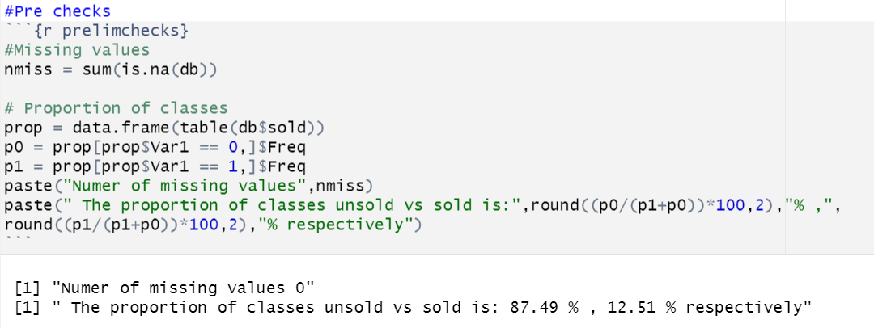874x328 pixels.
Task: Click on 'data.frame(table(db$sold))' expression
Action: 198,128
